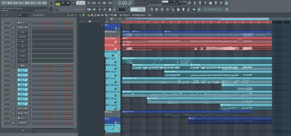Open the Strings pattern selector dropdown

coord(138,9)
